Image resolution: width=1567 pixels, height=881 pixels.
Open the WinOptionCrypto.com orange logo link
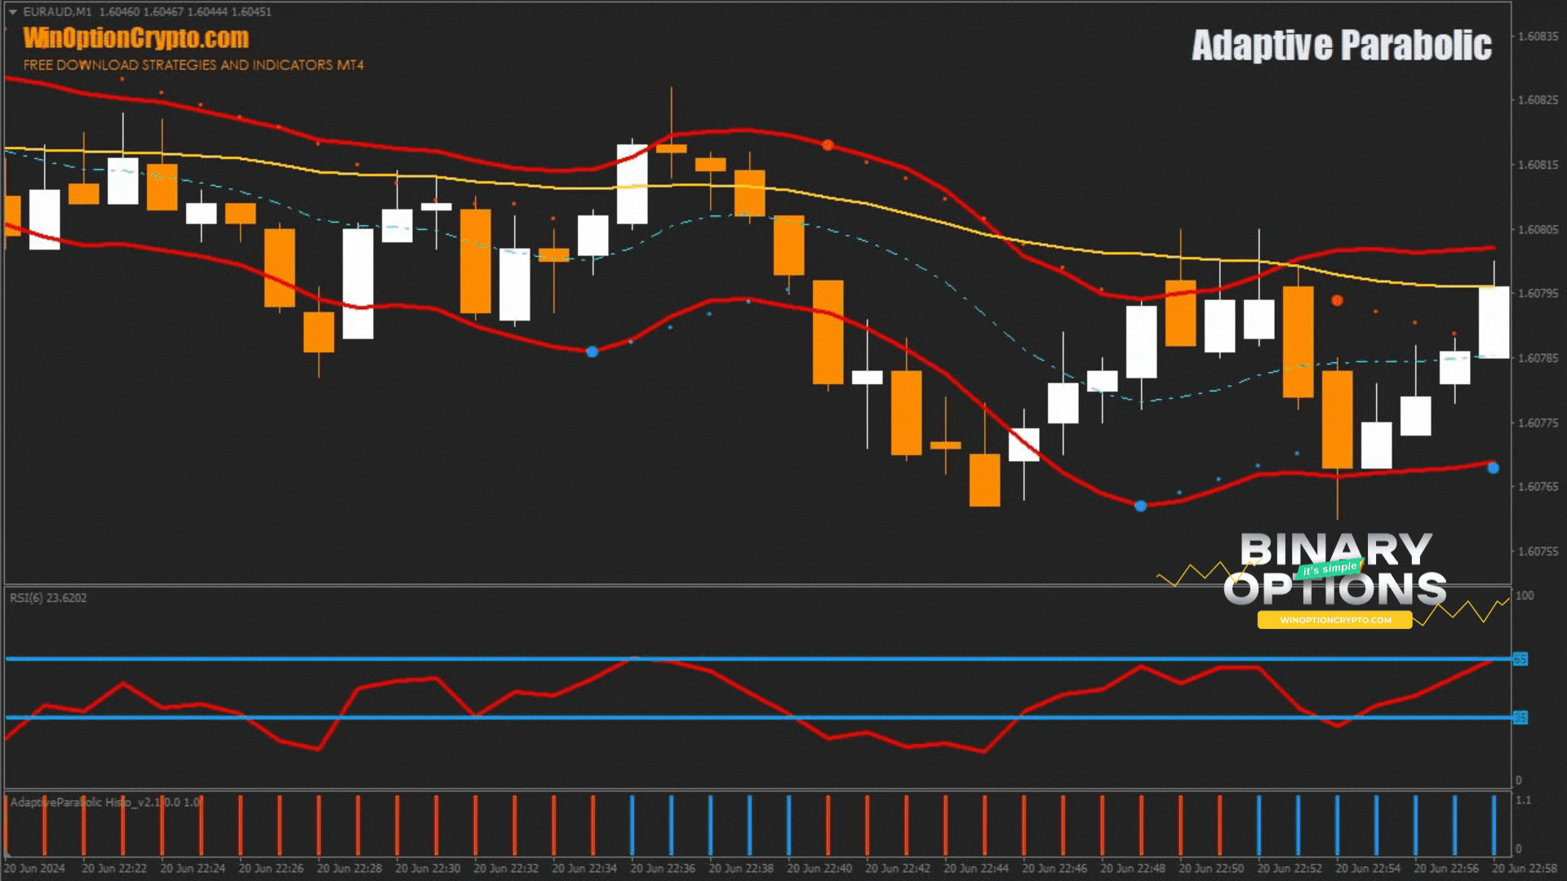pos(136,38)
